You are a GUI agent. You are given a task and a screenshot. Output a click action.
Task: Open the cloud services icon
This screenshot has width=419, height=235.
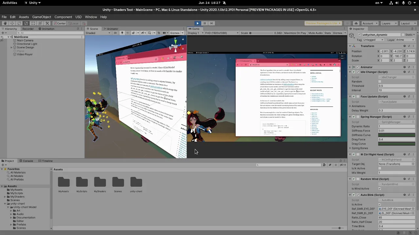[356, 23]
